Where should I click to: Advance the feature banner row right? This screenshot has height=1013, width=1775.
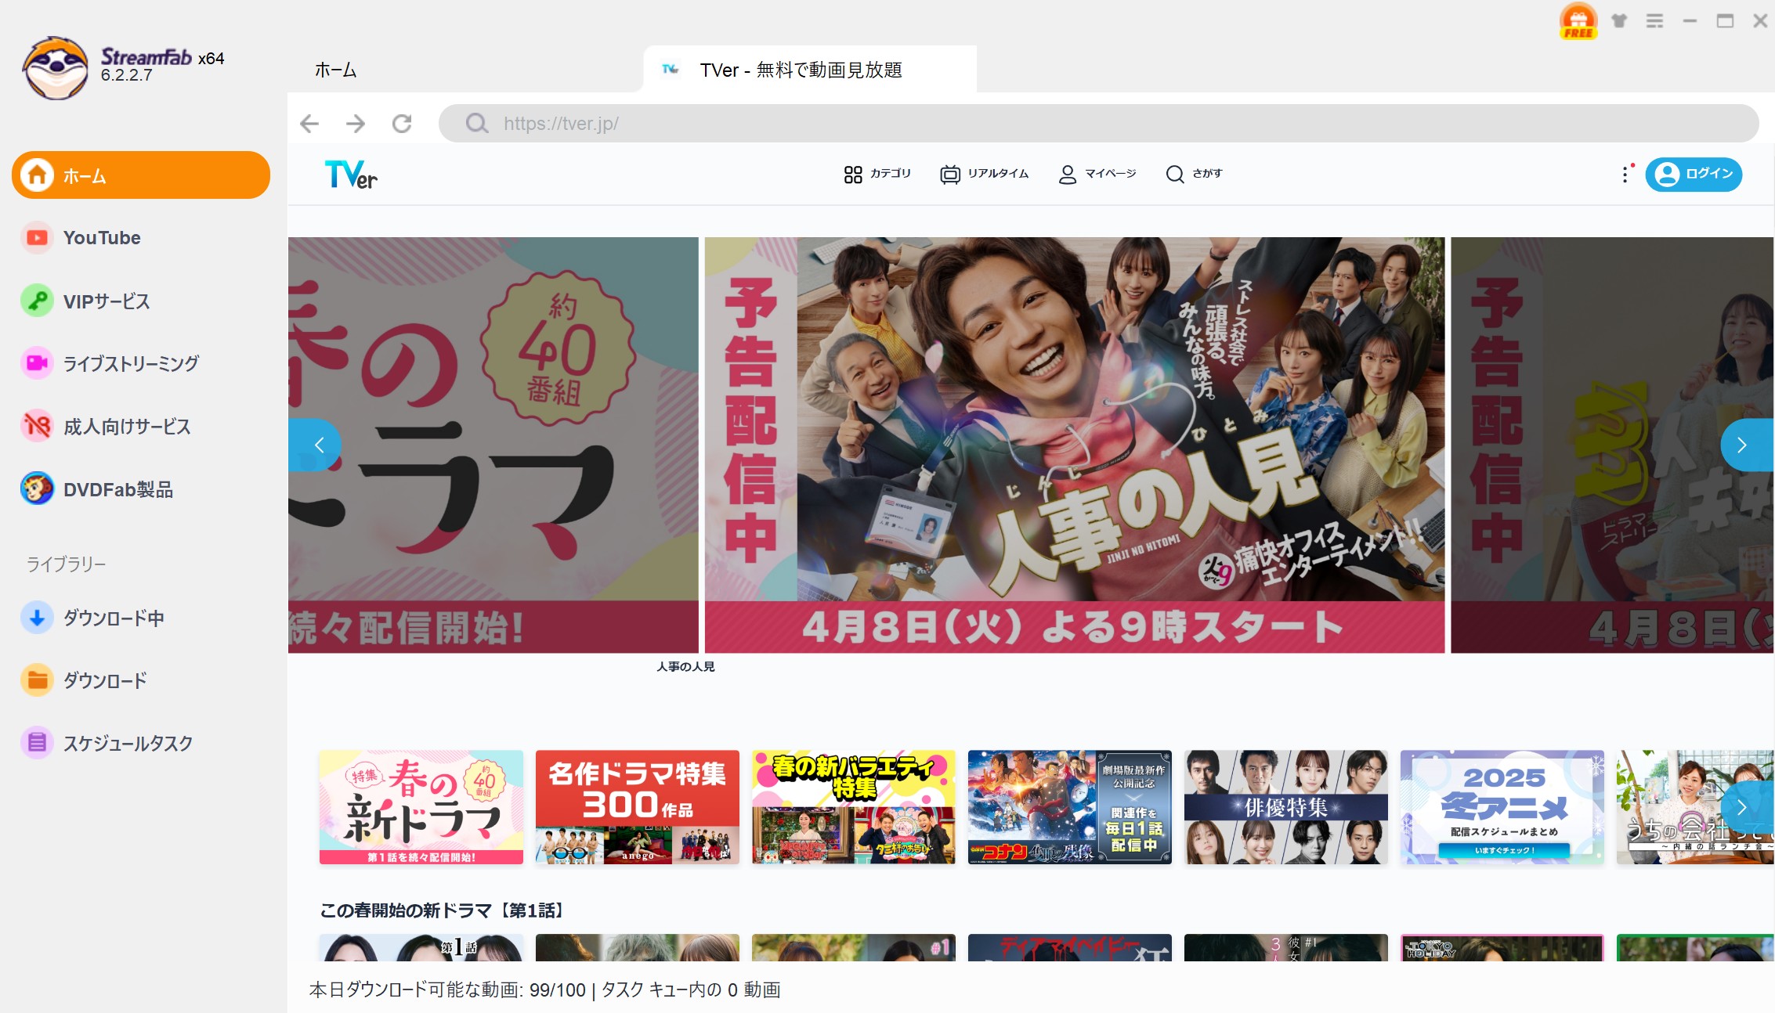pos(1746,807)
